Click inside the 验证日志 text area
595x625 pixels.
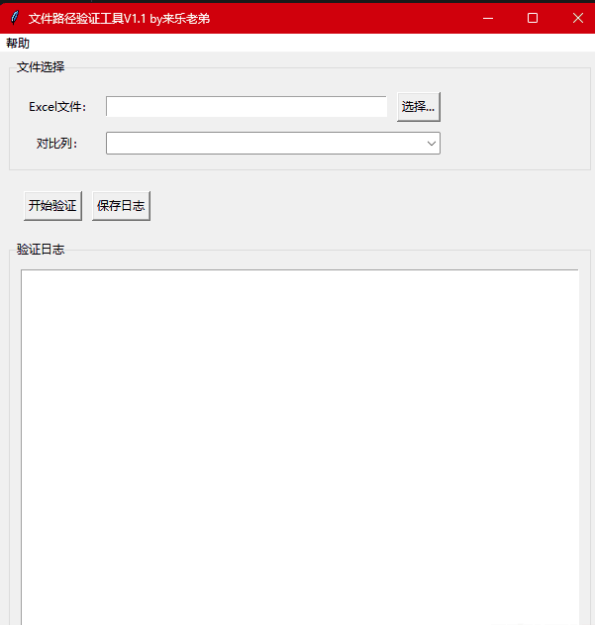pos(300,447)
